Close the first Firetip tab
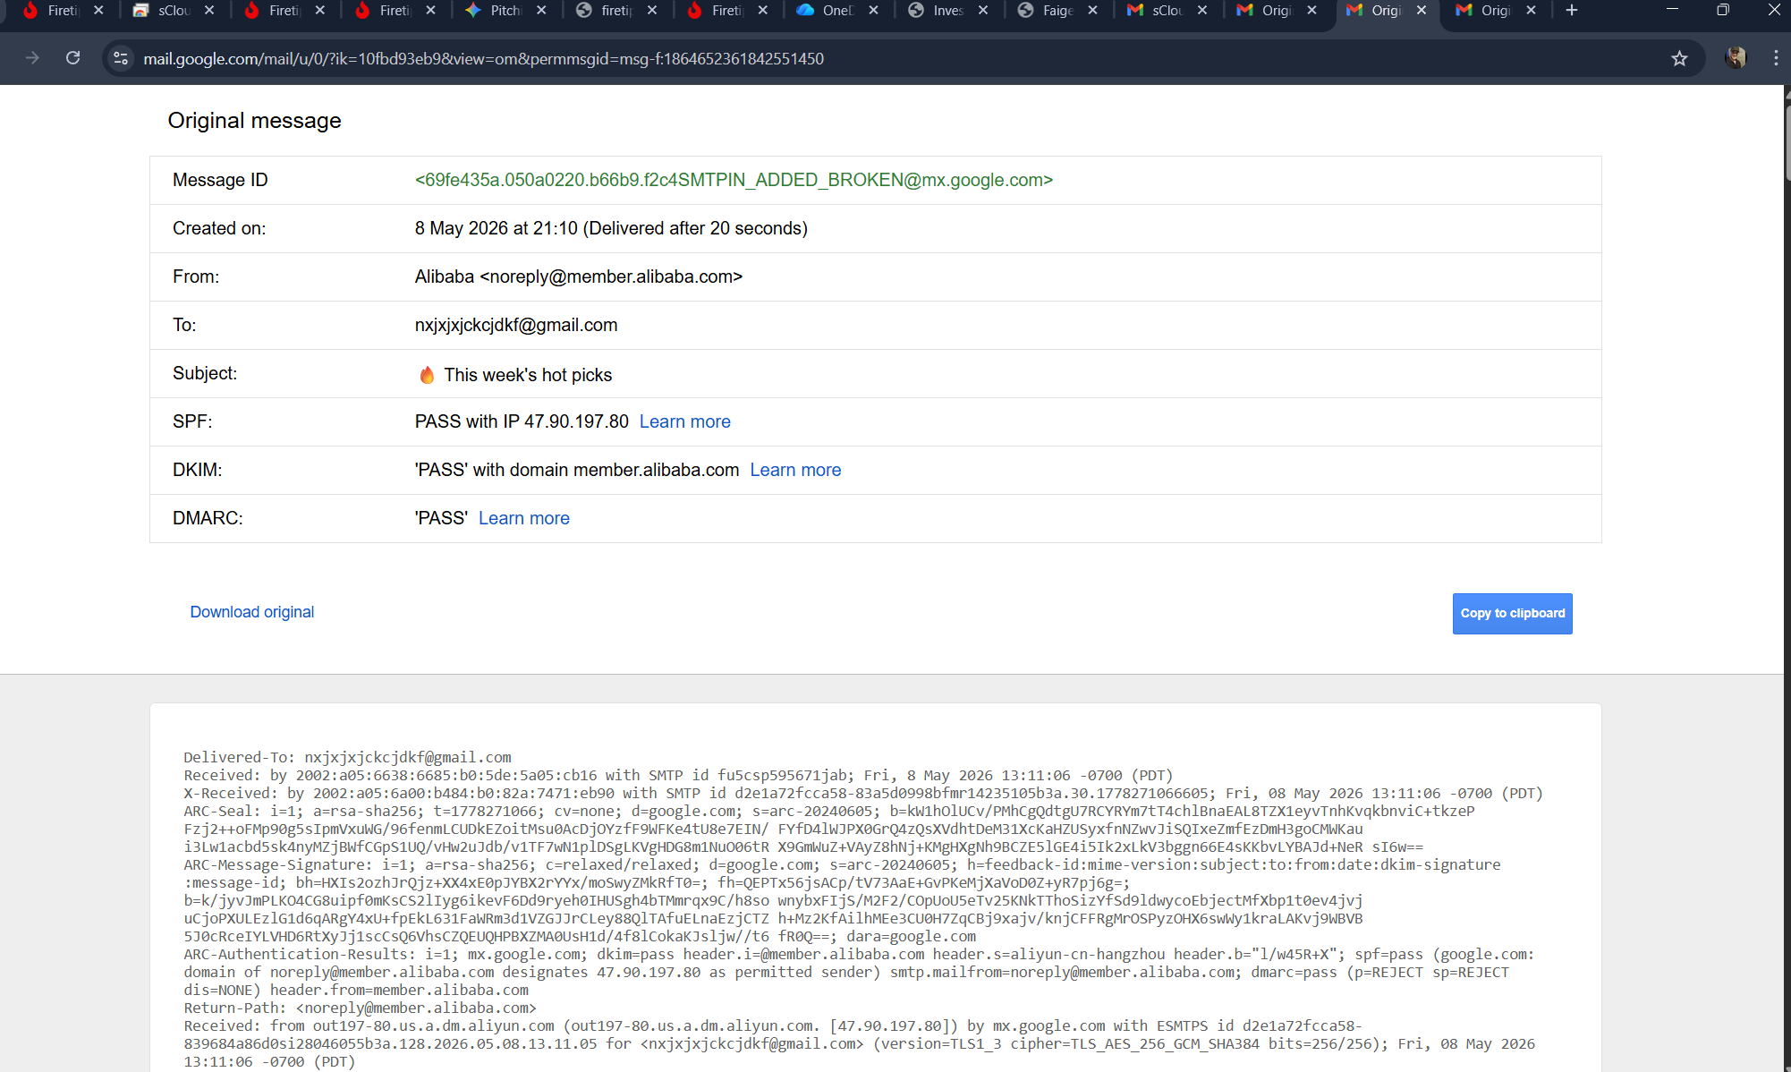Image resolution: width=1791 pixels, height=1072 pixels. point(98,10)
